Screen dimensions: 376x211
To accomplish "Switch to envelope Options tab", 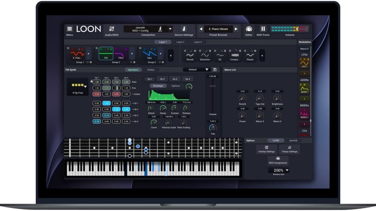I will (x=175, y=86).
